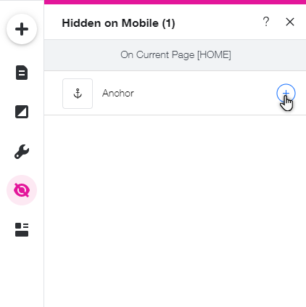The width and height of the screenshot is (306, 307).
Task: Click the Hidden on Mobile (1) title
Action: 118,23
